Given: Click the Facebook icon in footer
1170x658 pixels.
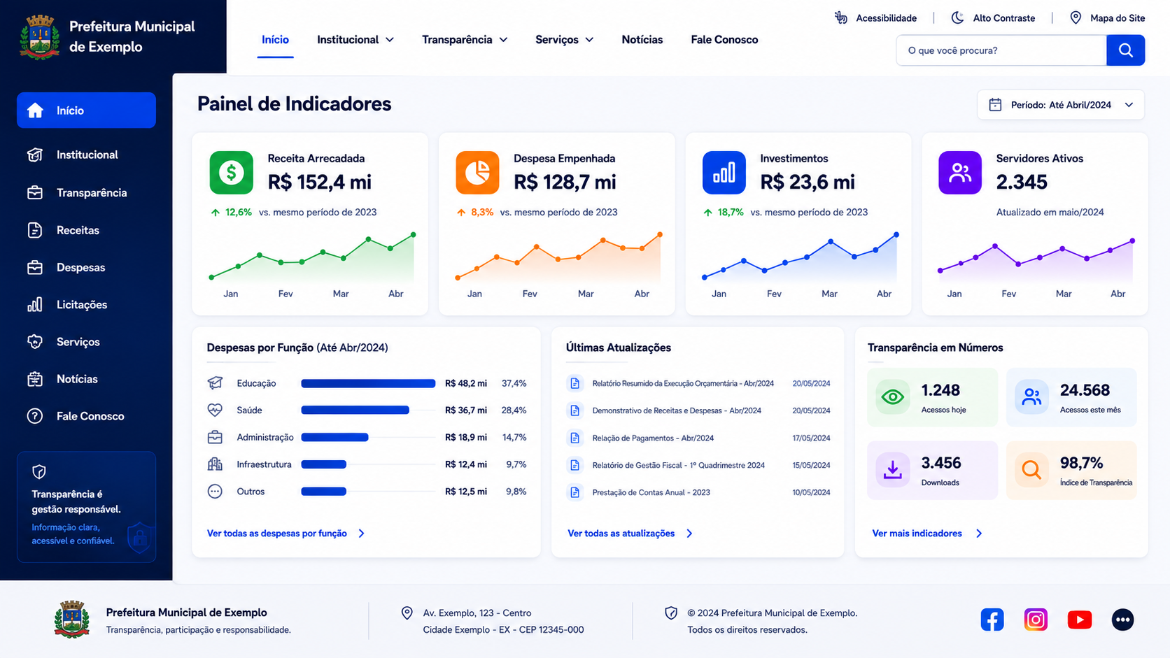Looking at the screenshot, I should [x=992, y=620].
